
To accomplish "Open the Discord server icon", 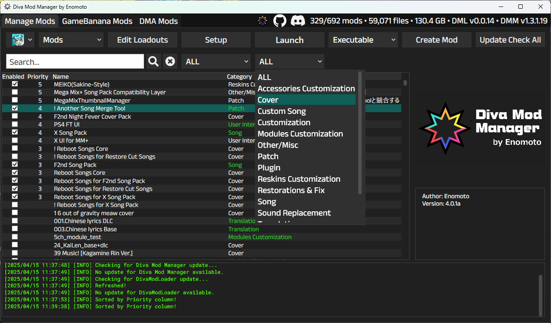I will [x=298, y=21].
